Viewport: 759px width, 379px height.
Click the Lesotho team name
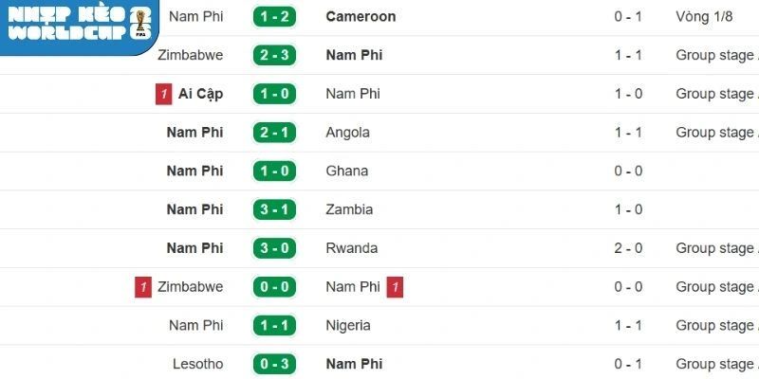point(198,364)
